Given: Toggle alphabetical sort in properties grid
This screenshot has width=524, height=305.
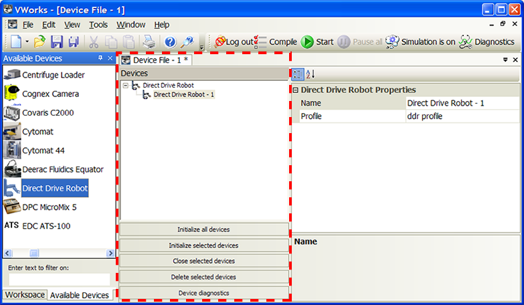Looking at the screenshot, I should coord(310,74).
